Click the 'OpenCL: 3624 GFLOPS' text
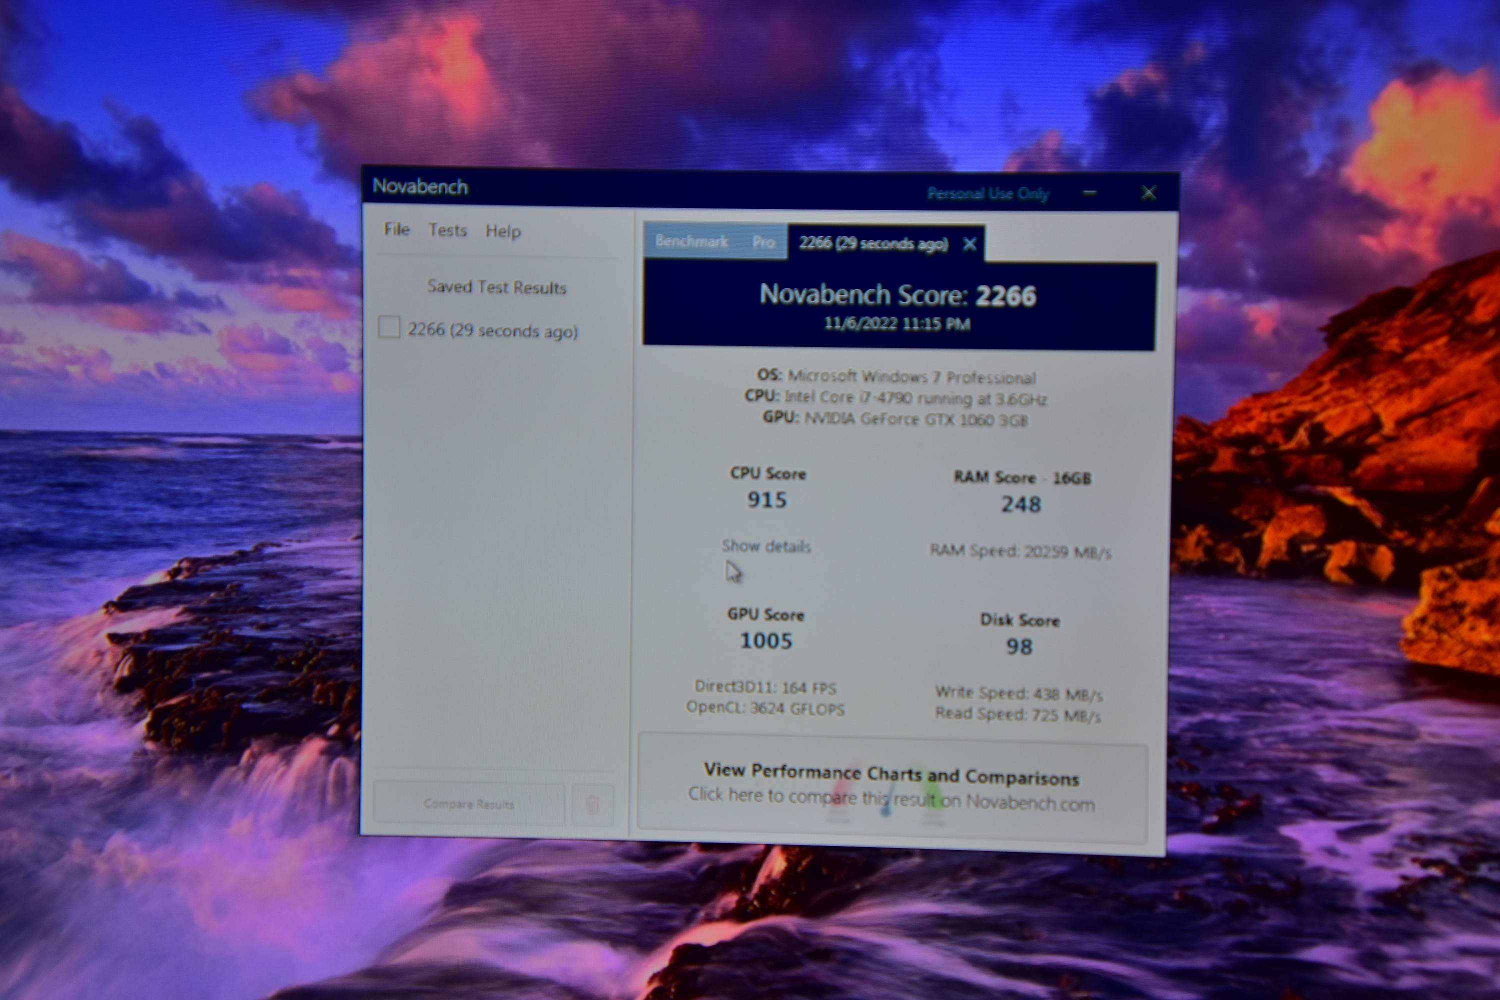The width and height of the screenshot is (1500, 1000). click(x=765, y=708)
